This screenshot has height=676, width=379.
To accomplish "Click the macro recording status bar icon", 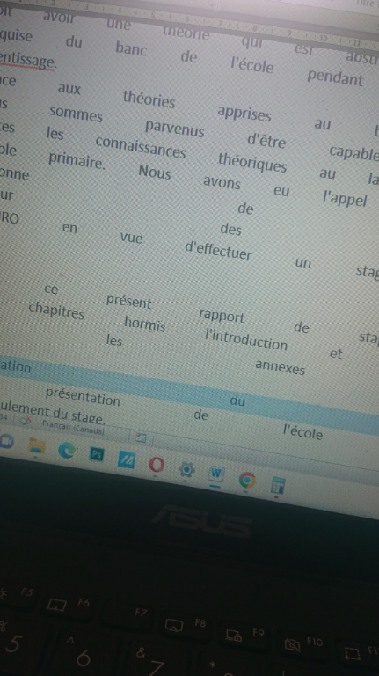I will [141, 437].
